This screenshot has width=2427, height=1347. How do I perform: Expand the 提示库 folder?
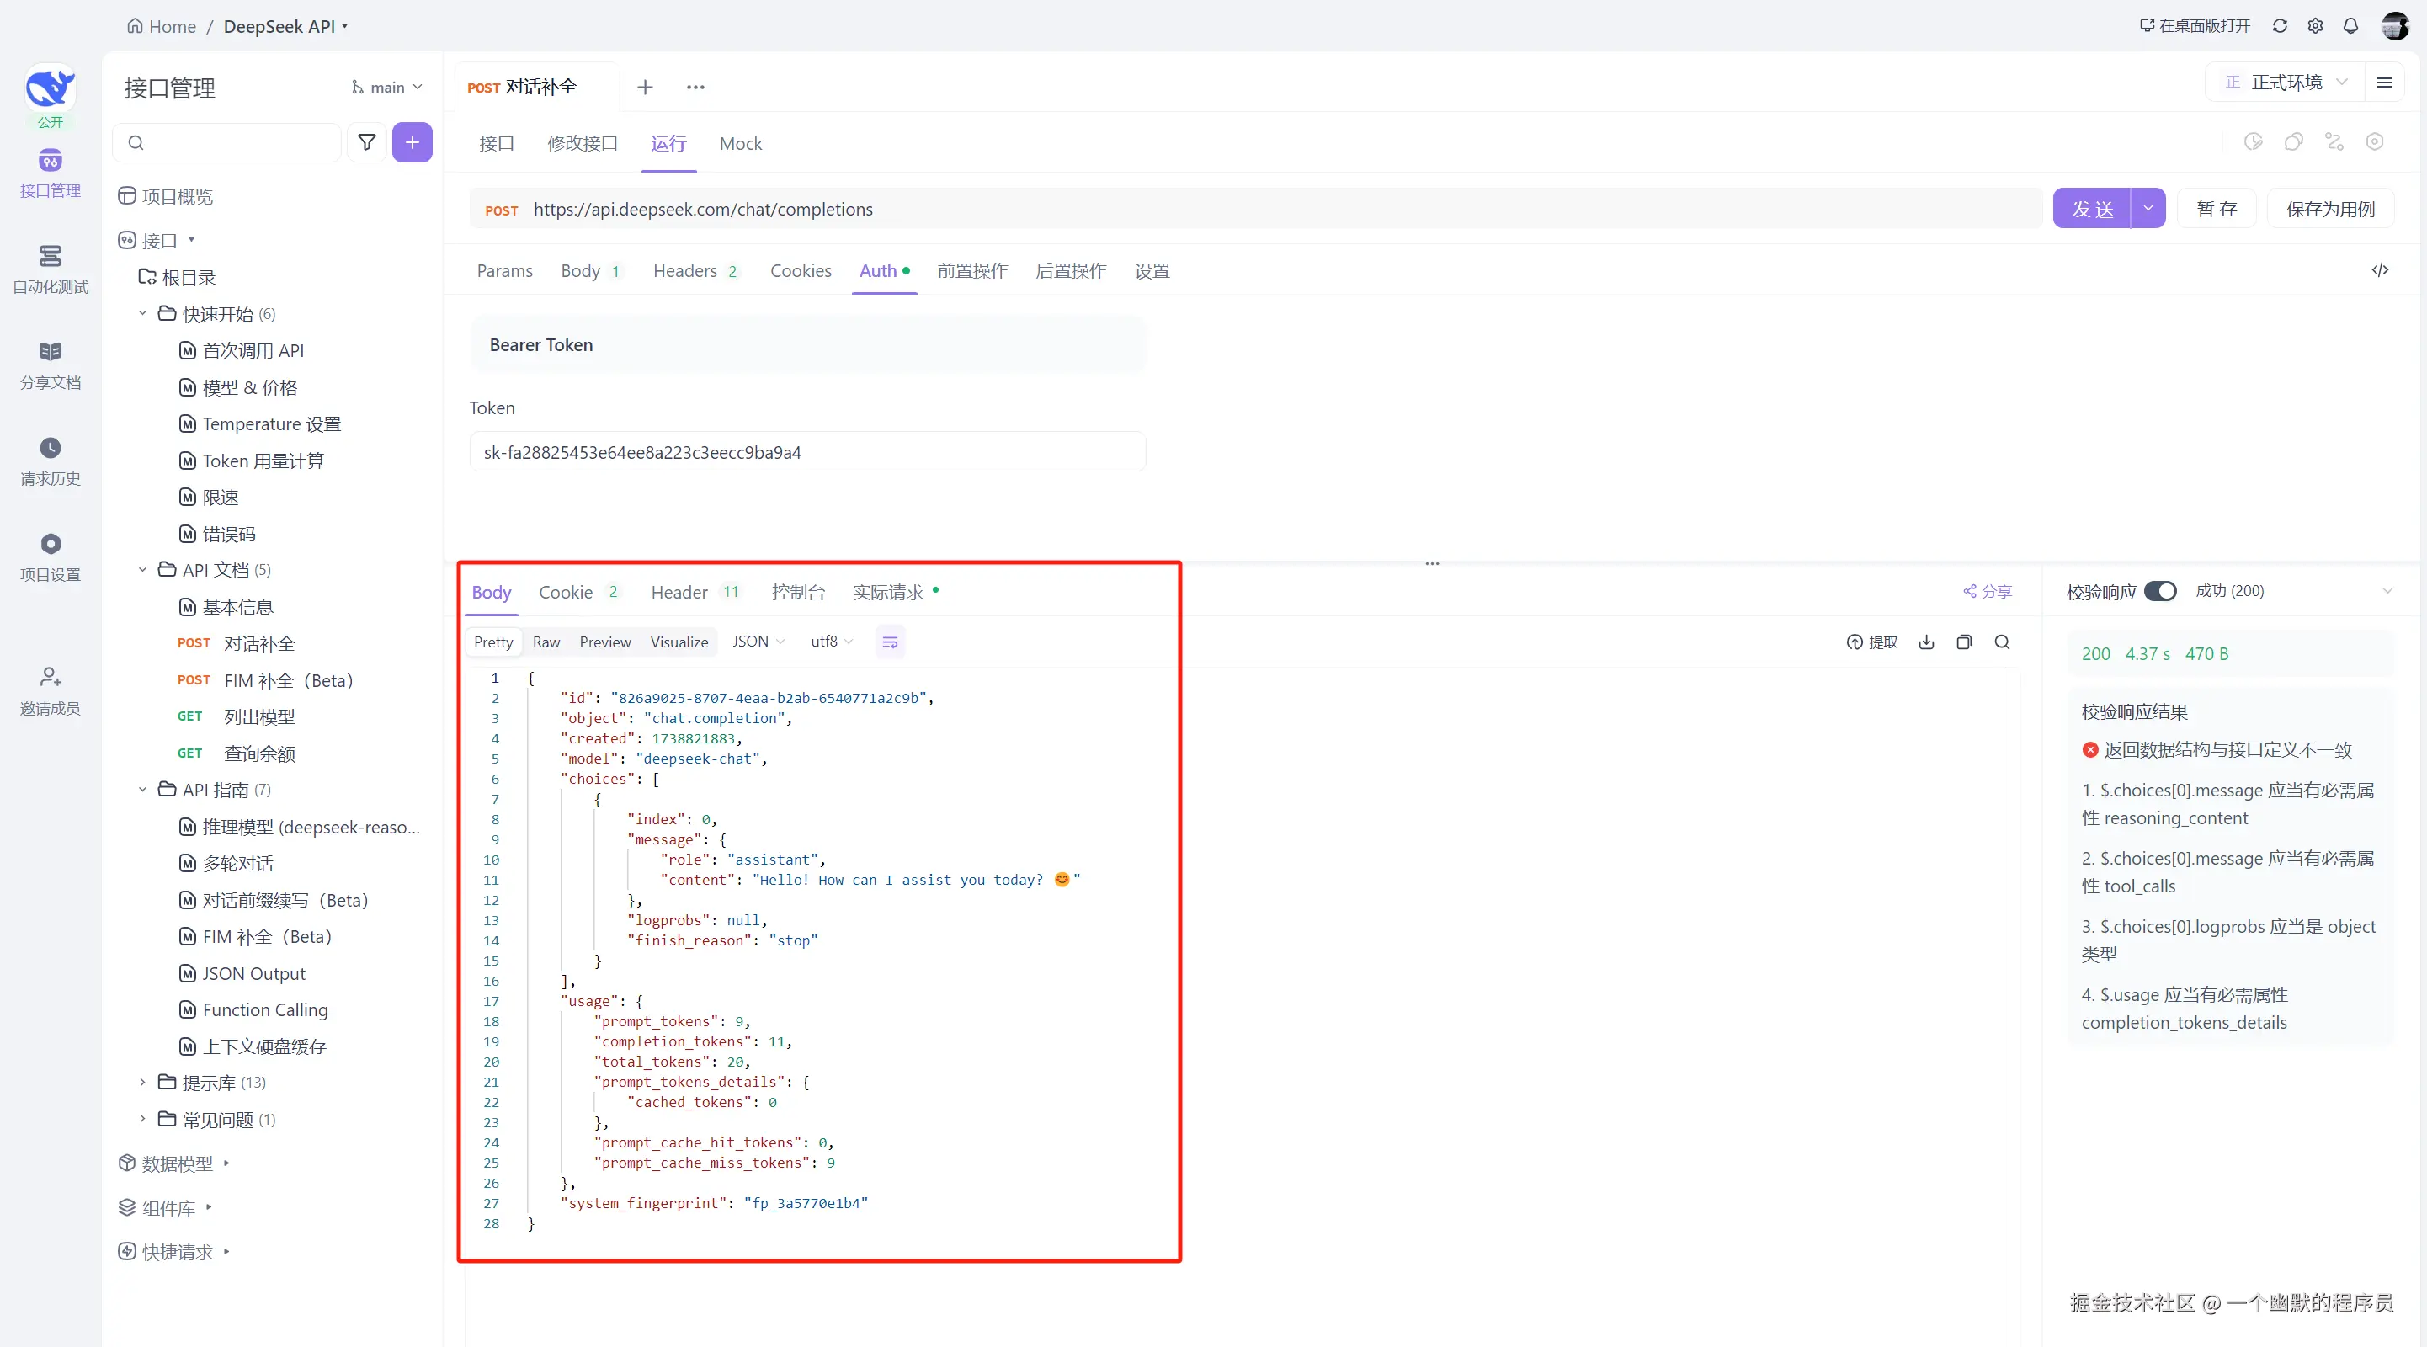pyautogui.click(x=142, y=1083)
